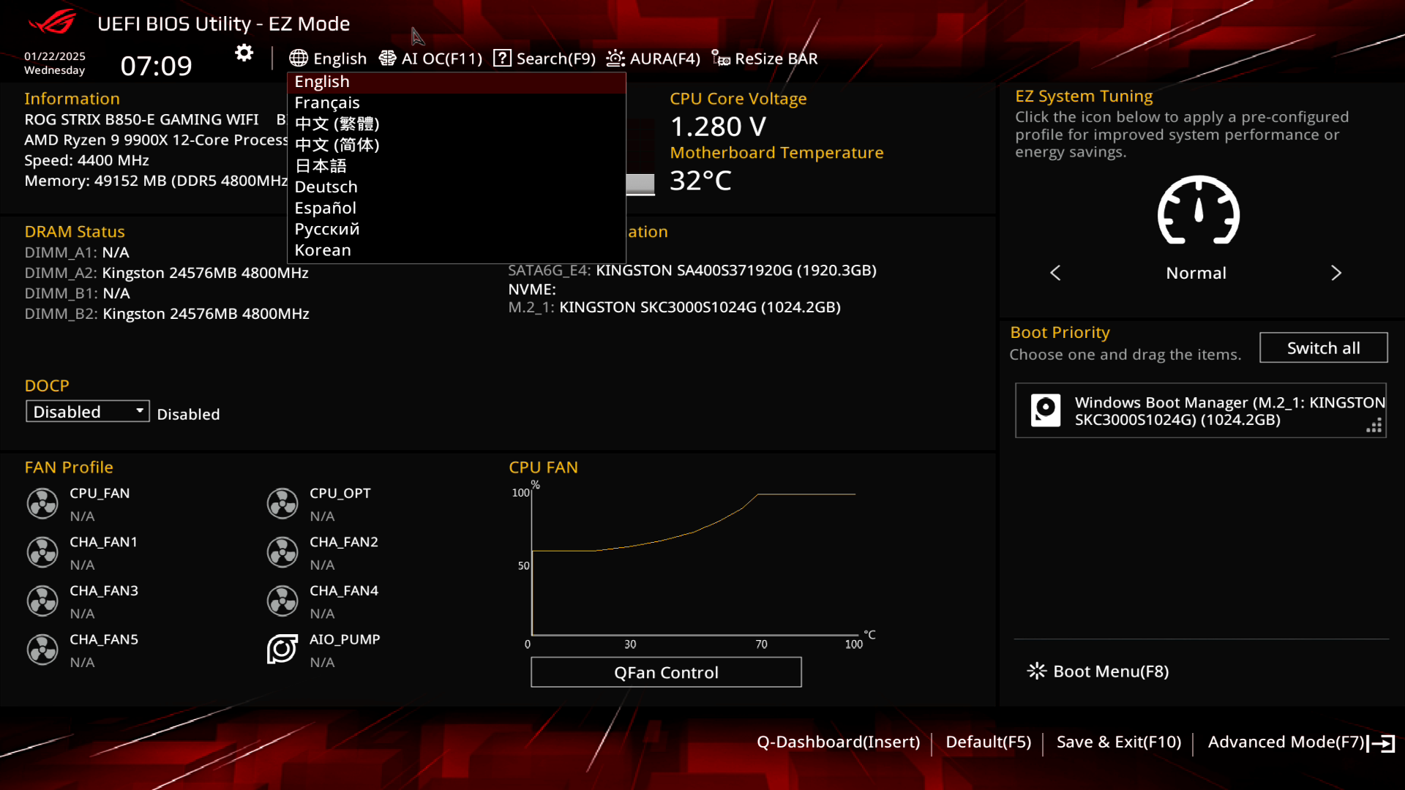1405x790 pixels.
Task: Click the AURA lighting control icon
Action: [615, 58]
